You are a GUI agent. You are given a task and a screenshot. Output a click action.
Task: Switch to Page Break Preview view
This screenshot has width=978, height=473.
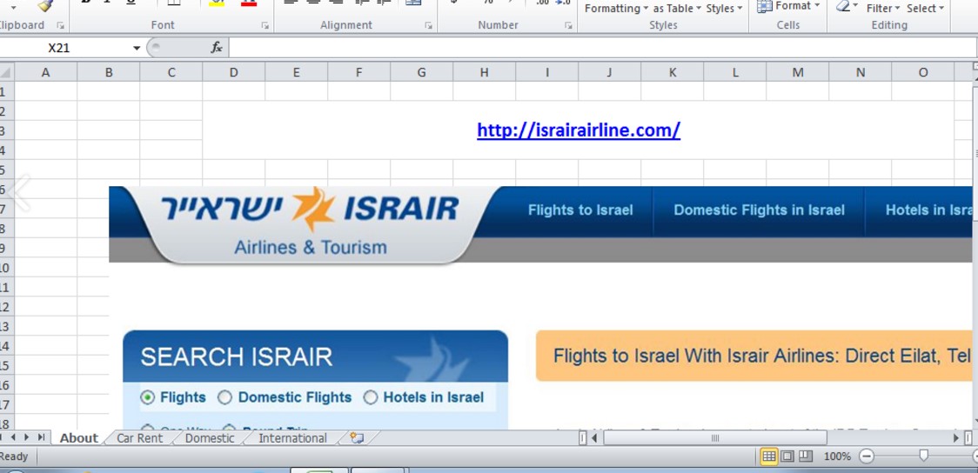[x=805, y=456]
